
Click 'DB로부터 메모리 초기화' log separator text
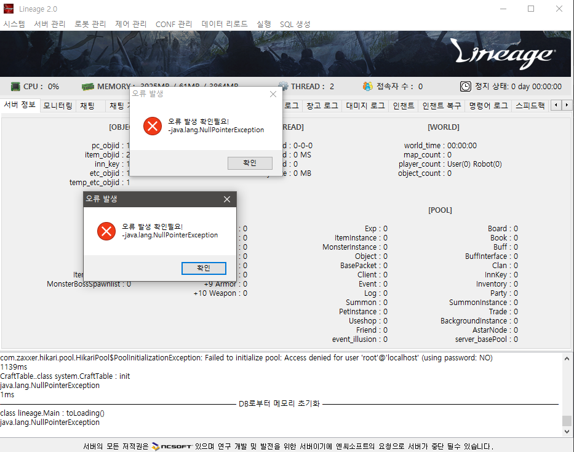pos(279,403)
